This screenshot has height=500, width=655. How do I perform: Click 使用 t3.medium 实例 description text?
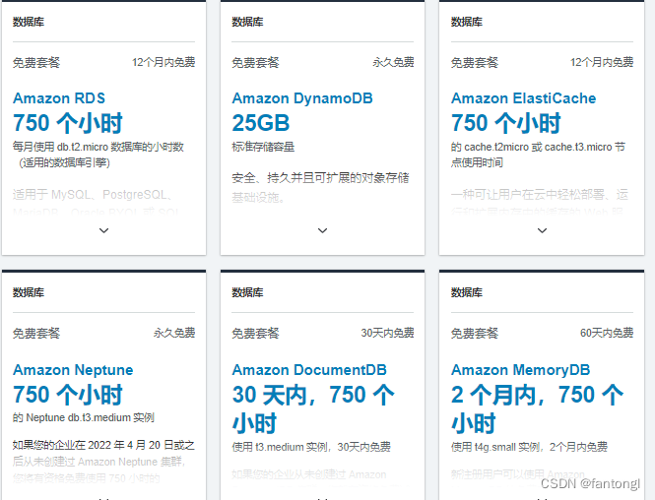(x=311, y=447)
